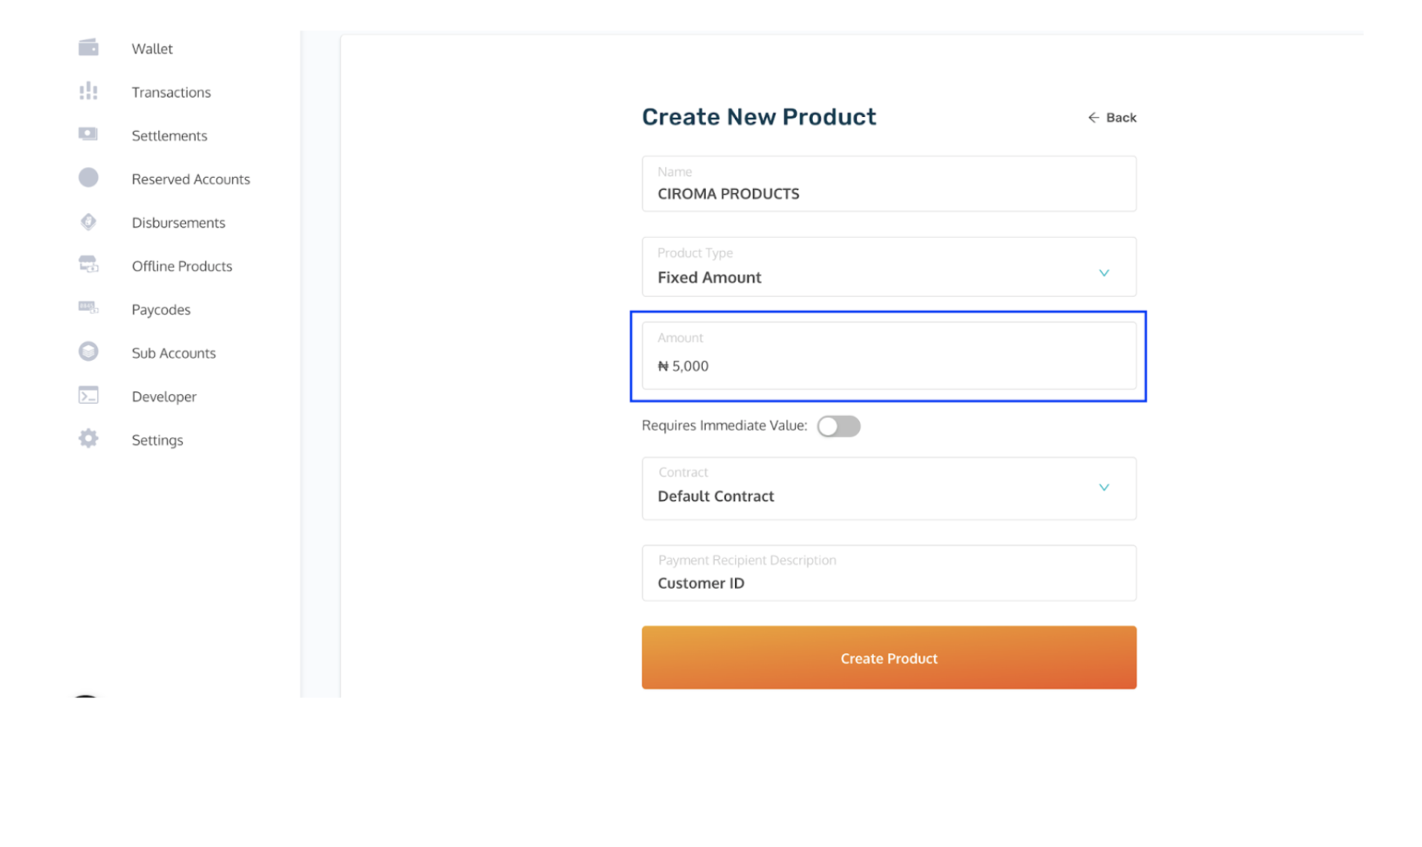Expand the Product Type dropdown chevron
Viewport: 1422px width, 847px height.
point(1104,273)
